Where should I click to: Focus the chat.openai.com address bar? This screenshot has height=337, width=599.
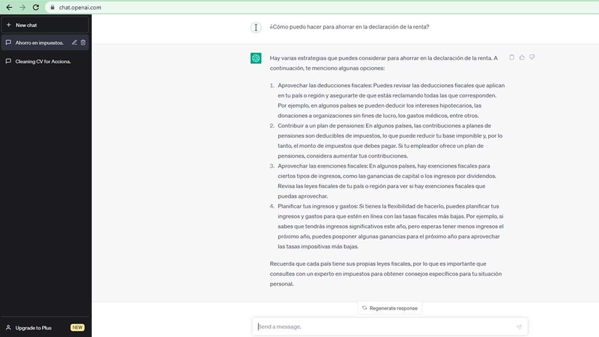(x=322, y=7)
